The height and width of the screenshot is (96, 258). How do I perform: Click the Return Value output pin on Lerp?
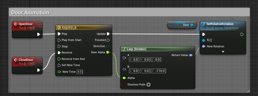tap(191, 55)
